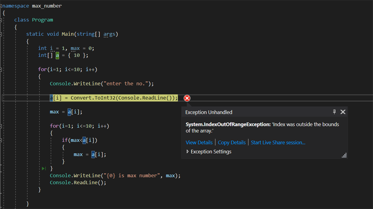Screen dimensions: 373x209
Task: Click the 'int[] a = { 10 };' line
Action: click(63, 55)
